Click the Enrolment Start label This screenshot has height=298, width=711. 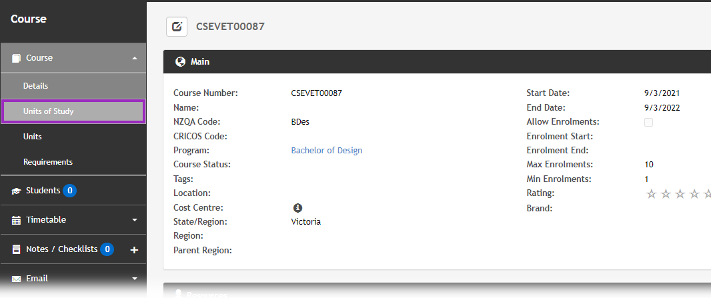[560, 136]
